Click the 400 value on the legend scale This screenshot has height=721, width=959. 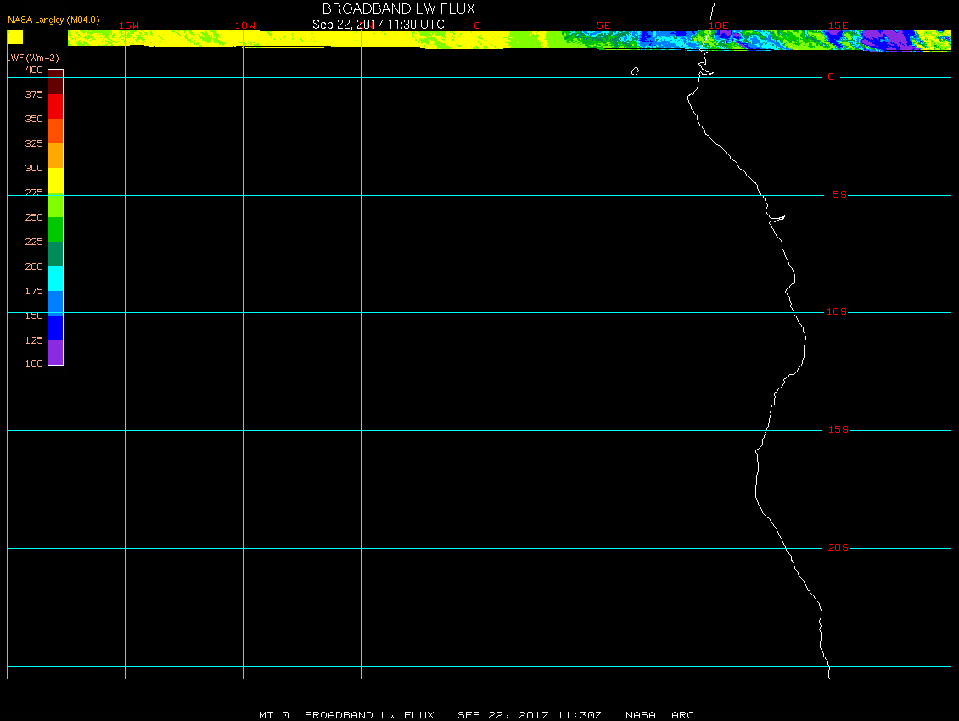[34, 70]
